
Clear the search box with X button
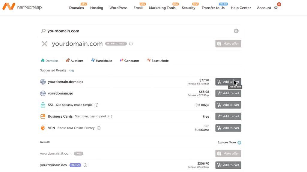236,31
